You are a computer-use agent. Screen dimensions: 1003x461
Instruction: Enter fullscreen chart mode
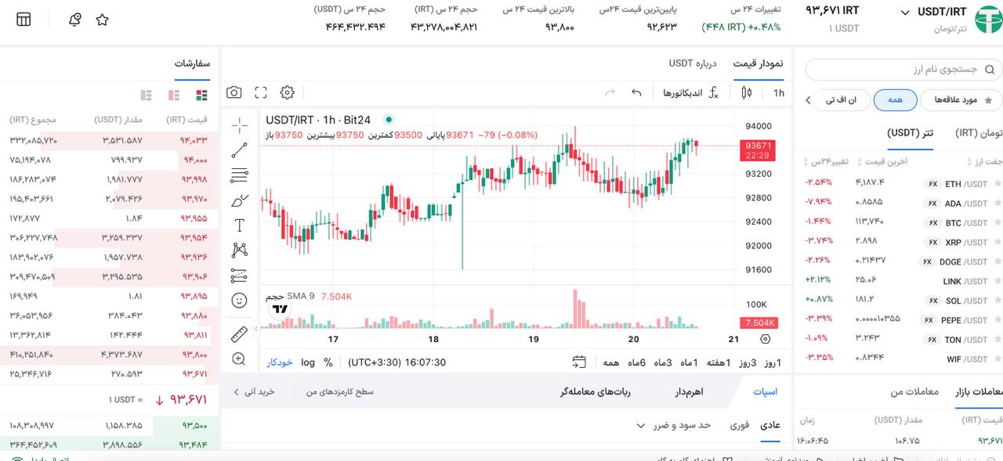click(x=261, y=92)
